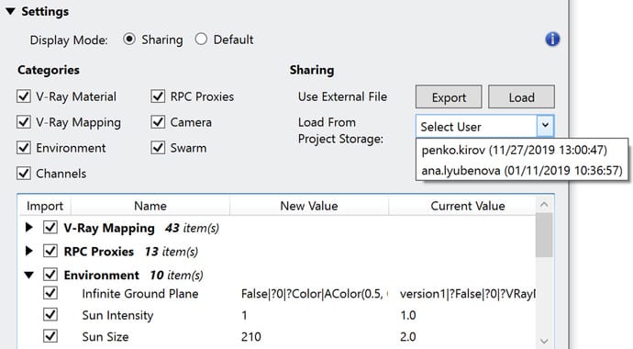This screenshot has width=633, height=349.
Task: Choose ana.lyubenova from the user list
Action: (x=522, y=171)
